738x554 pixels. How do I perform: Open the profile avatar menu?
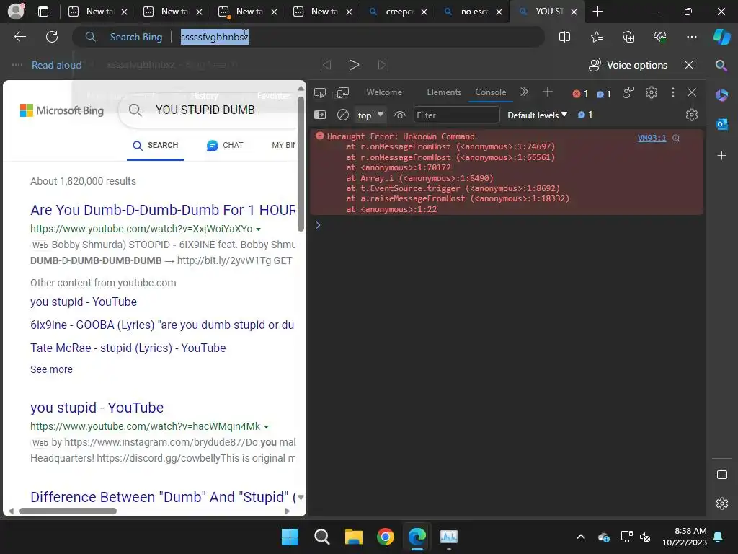(x=16, y=12)
